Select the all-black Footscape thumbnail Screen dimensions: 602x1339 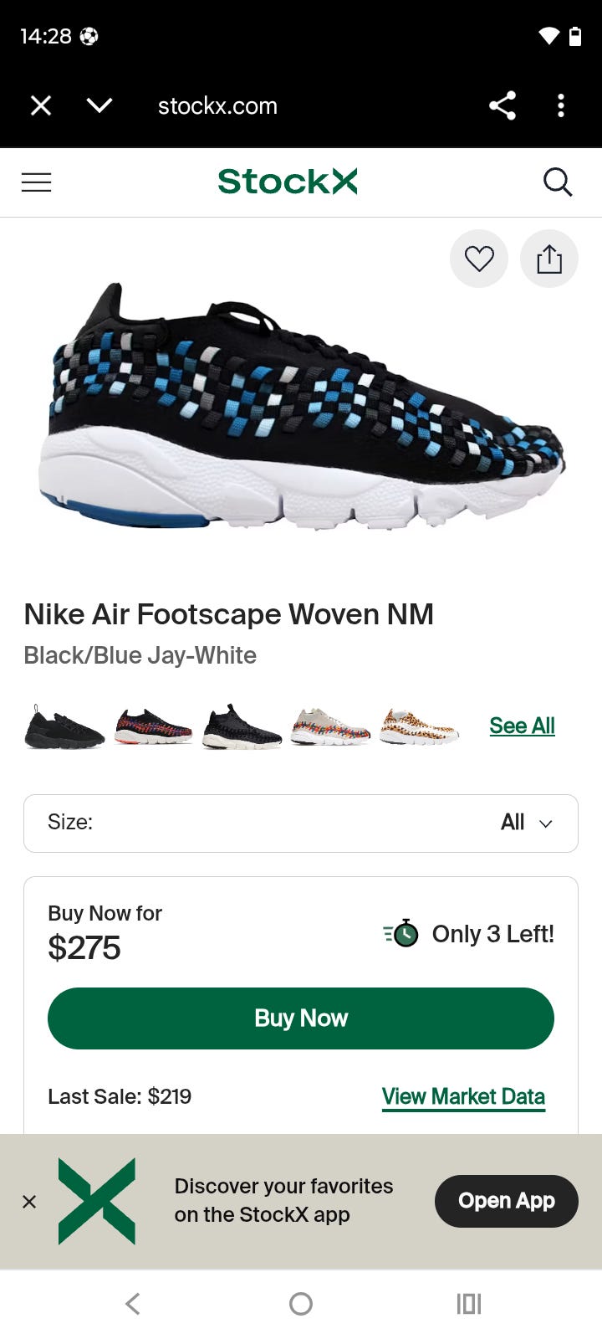pos(64,726)
